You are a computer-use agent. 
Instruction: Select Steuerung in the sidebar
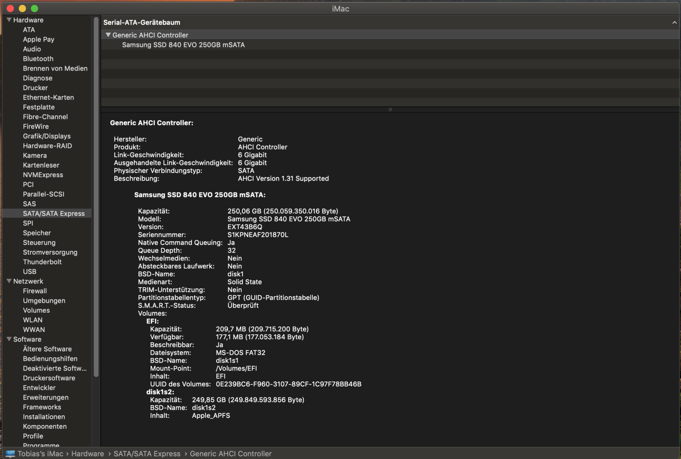tap(39, 243)
